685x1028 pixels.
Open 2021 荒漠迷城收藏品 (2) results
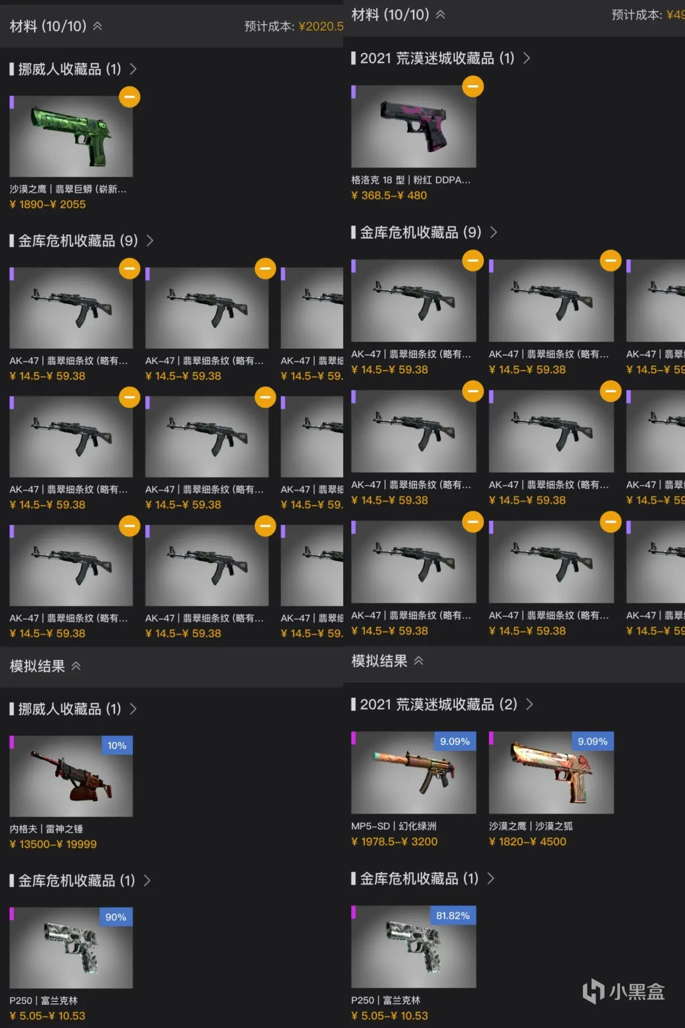442,704
